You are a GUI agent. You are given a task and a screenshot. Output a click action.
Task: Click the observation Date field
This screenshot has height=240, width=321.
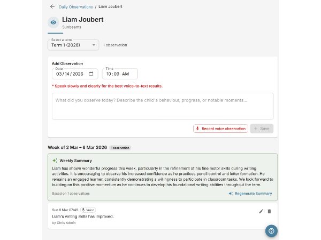coord(71,74)
